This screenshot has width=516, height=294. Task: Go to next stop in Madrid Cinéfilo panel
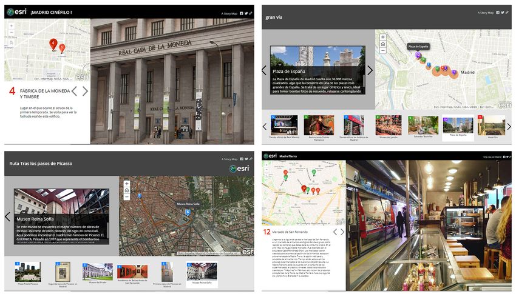(85, 91)
